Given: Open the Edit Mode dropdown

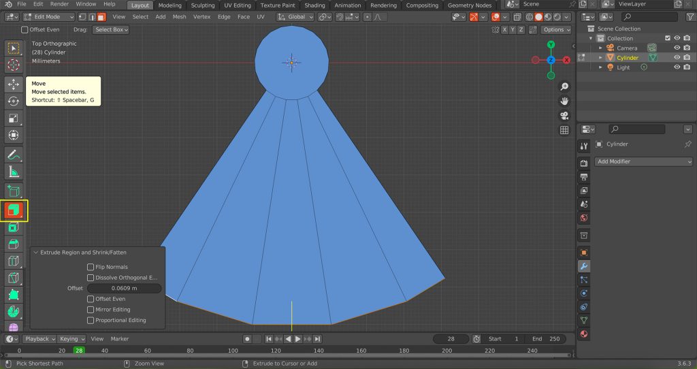Looking at the screenshot, I should [49, 17].
